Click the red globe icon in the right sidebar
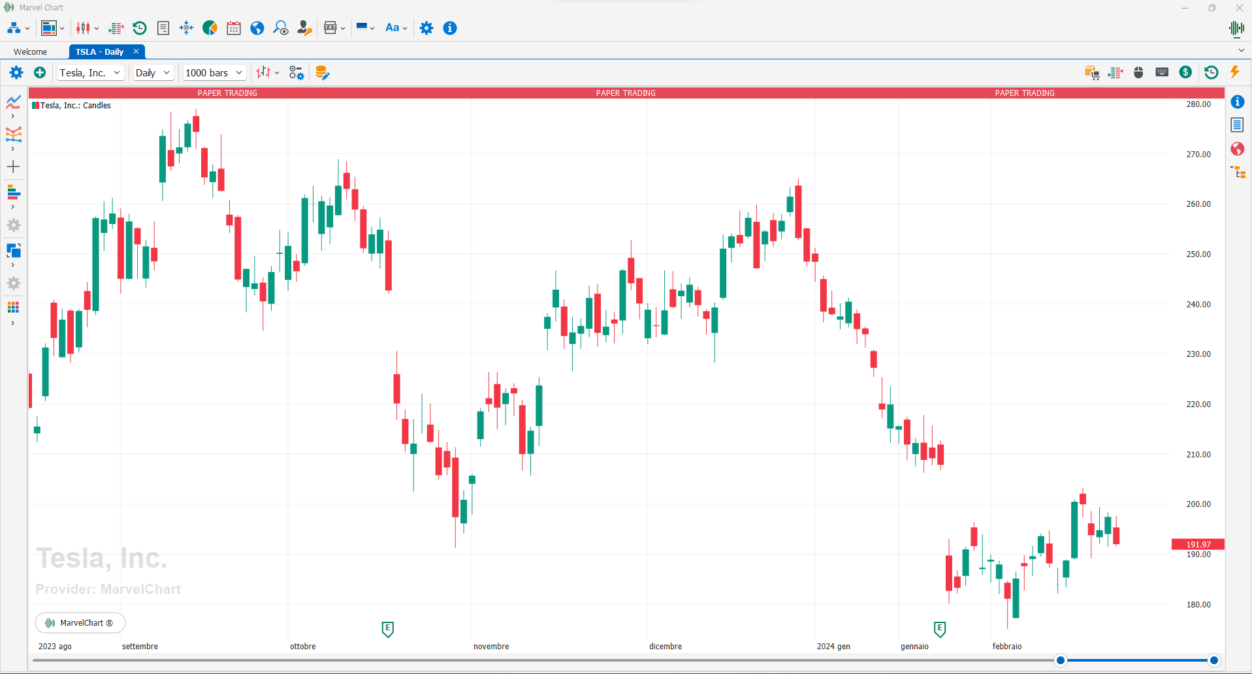 pyautogui.click(x=1238, y=149)
